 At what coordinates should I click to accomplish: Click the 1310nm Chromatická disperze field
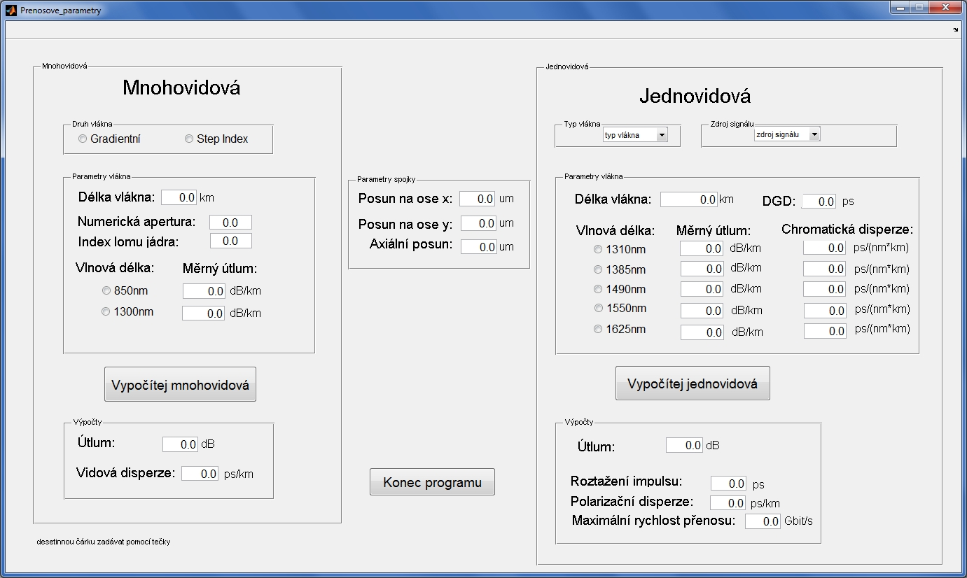click(x=825, y=248)
